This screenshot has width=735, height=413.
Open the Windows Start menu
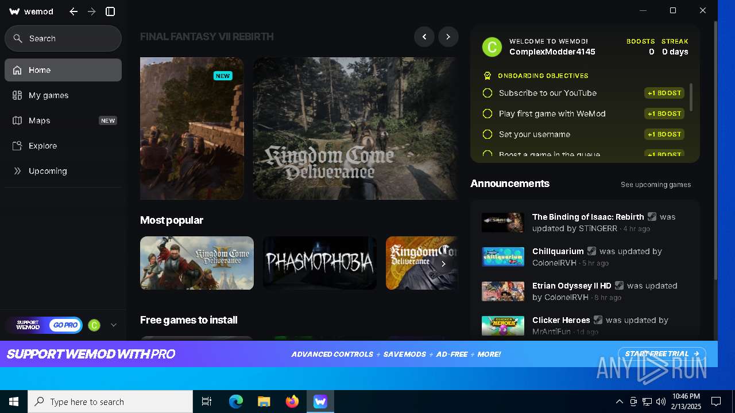tap(14, 402)
